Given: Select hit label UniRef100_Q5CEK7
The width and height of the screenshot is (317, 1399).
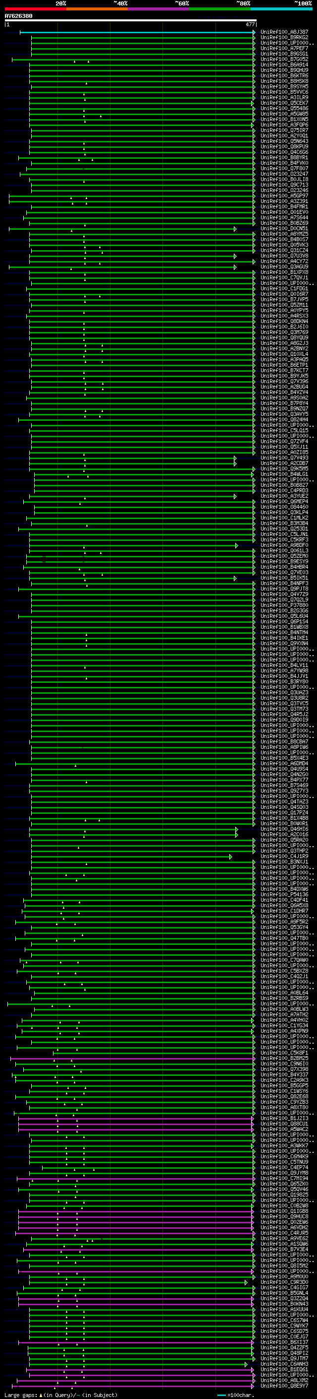Looking at the screenshot, I should [x=284, y=103].
